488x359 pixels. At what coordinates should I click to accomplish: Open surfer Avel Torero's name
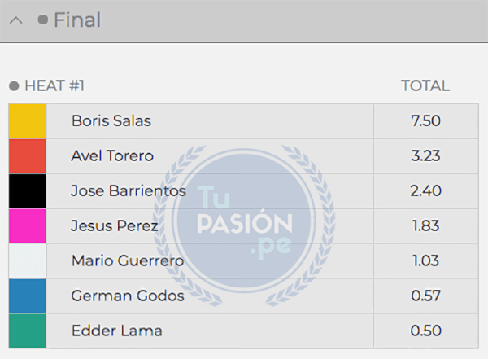coord(112,156)
